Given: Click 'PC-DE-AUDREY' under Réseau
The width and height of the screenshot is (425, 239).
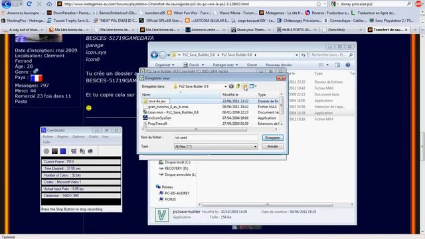Looking at the screenshot, I should click(177, 193).
